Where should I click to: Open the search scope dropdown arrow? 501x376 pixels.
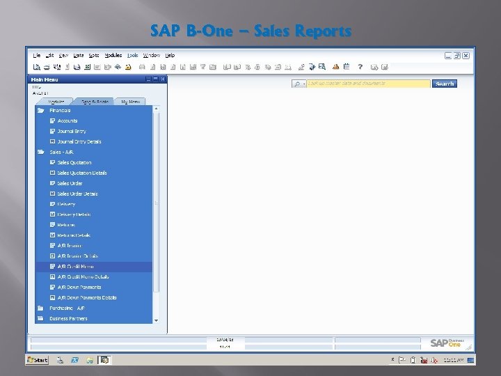click(304, 84)
